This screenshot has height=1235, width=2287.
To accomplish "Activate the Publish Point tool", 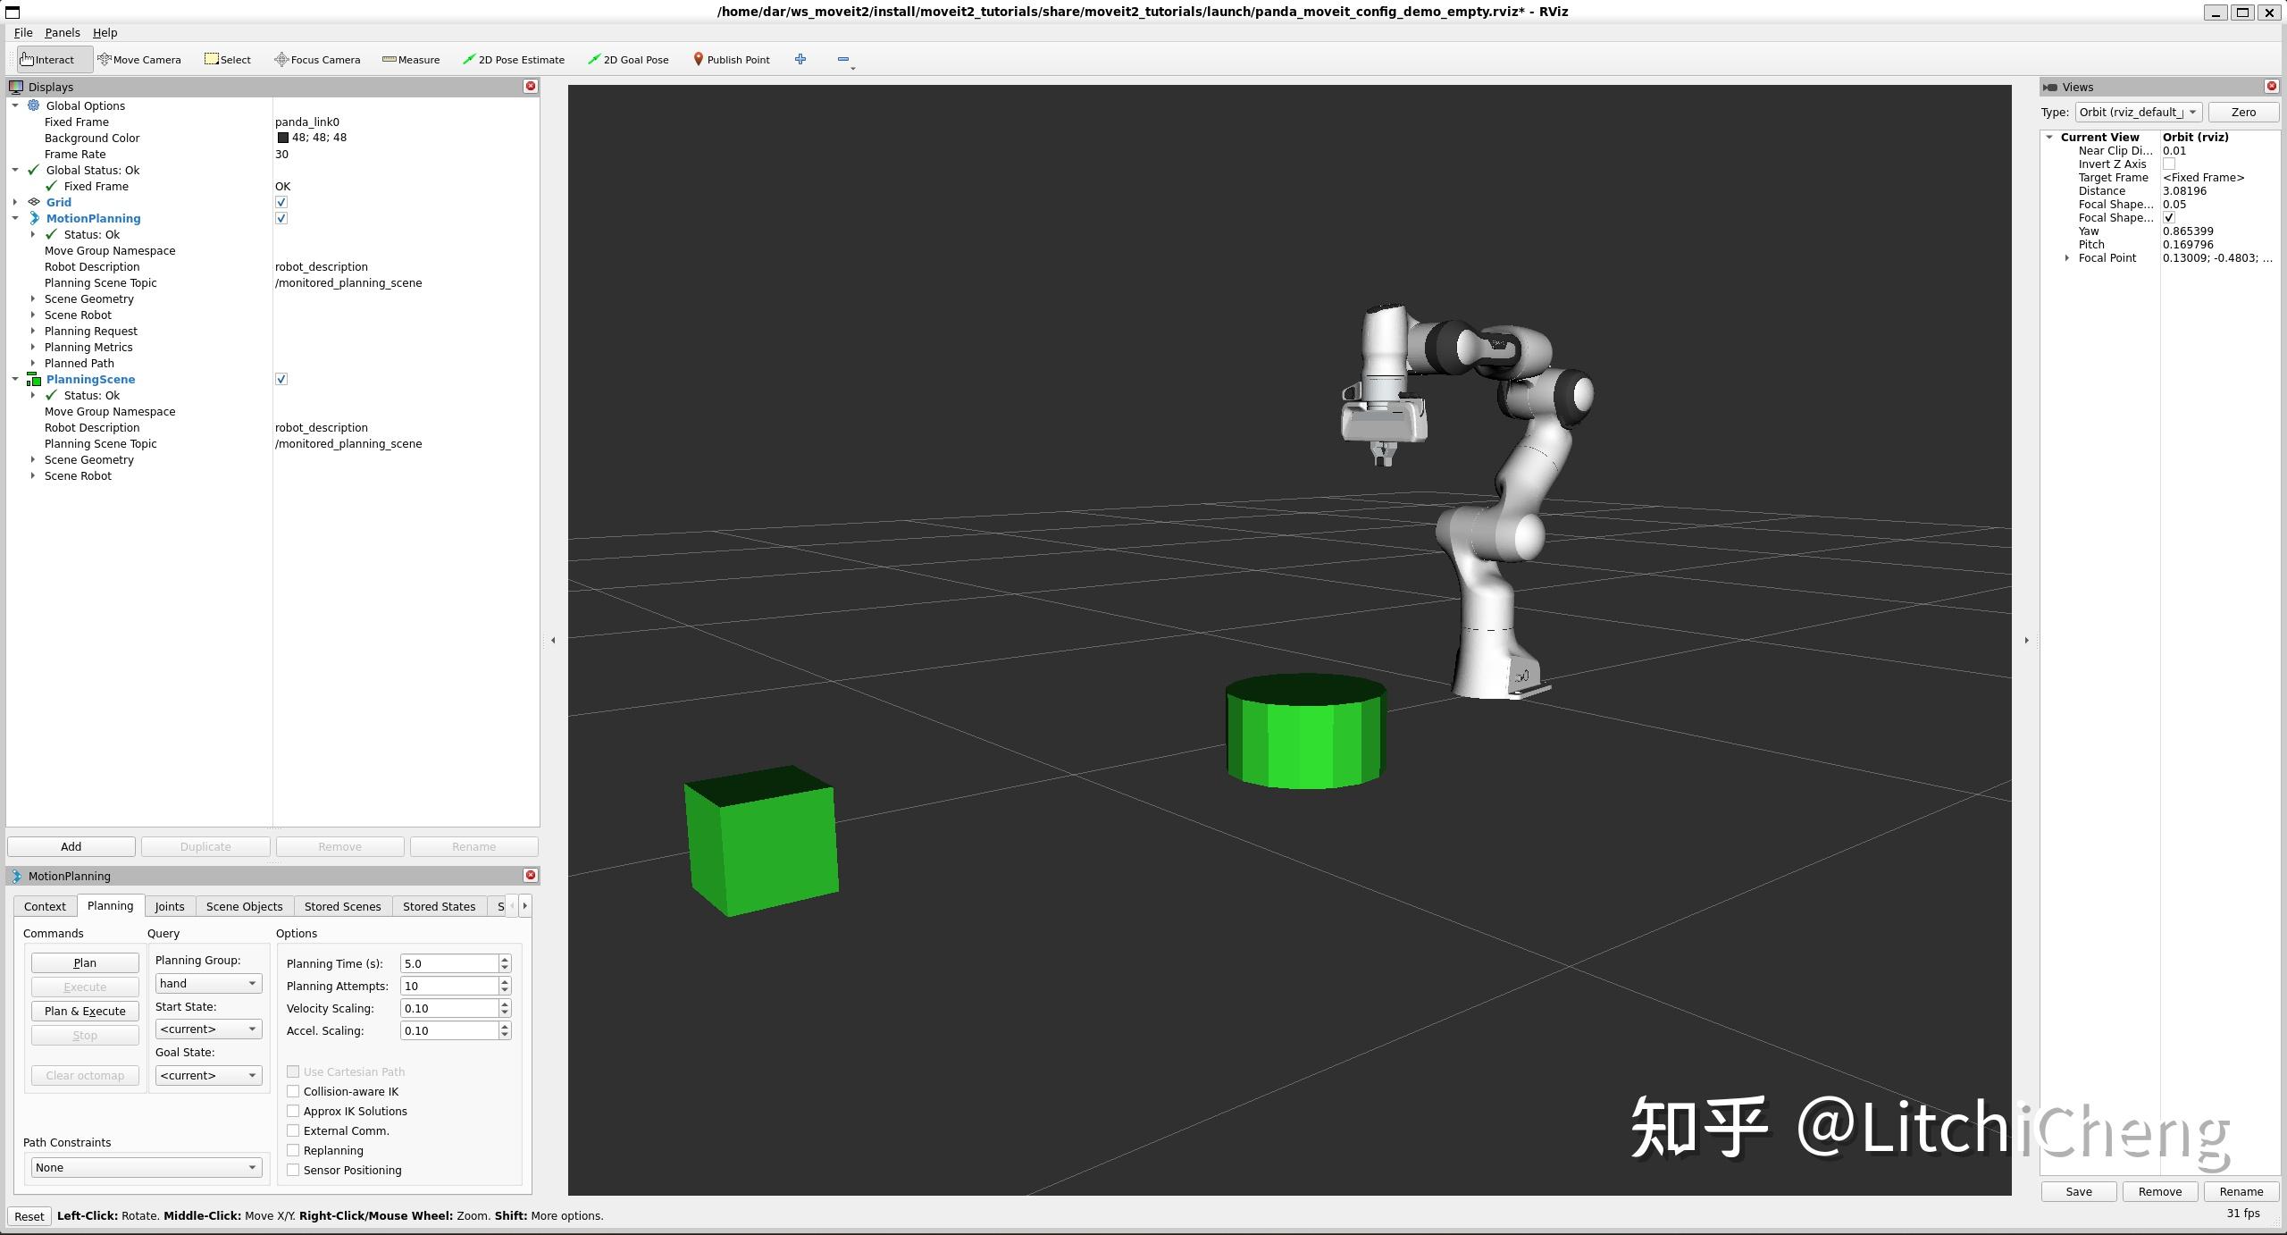I will (x=732, y=59).
